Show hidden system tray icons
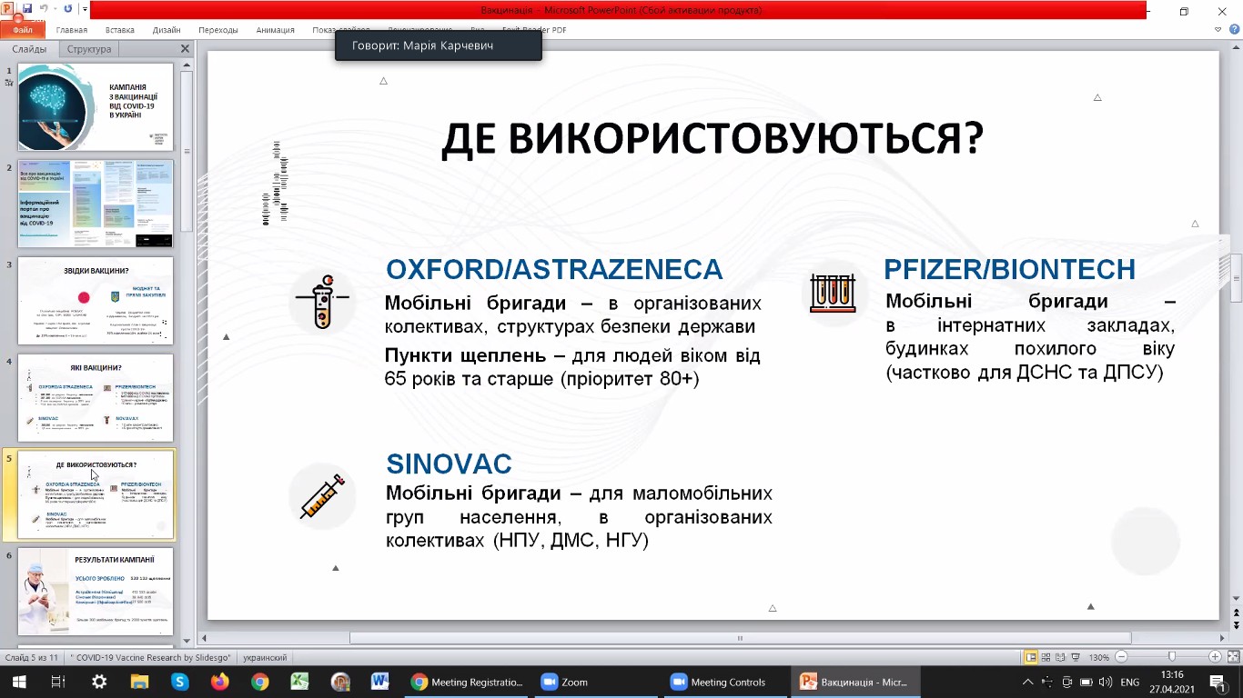The image size is (1243, 698). (x=1028, y=682)
